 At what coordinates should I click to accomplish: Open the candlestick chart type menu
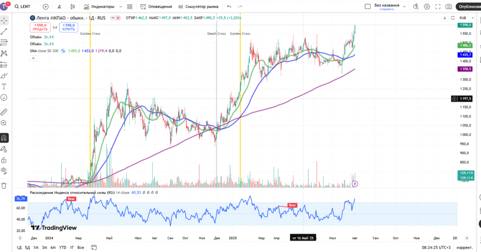coord(73,7)
